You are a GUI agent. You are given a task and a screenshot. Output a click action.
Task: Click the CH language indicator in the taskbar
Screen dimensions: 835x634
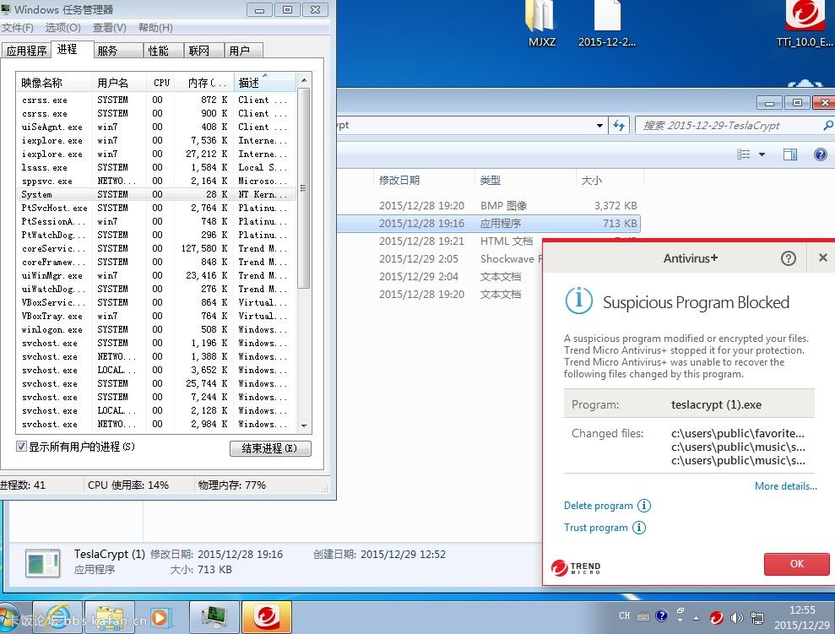pos(625,616)
